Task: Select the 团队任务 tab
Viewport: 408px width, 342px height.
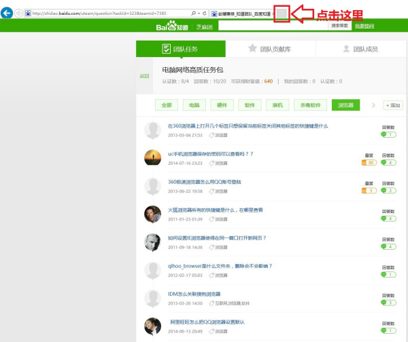Action: (180, 50)
